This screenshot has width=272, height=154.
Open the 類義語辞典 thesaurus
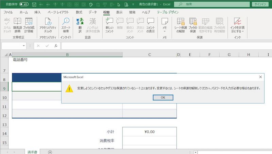(17, 25)
